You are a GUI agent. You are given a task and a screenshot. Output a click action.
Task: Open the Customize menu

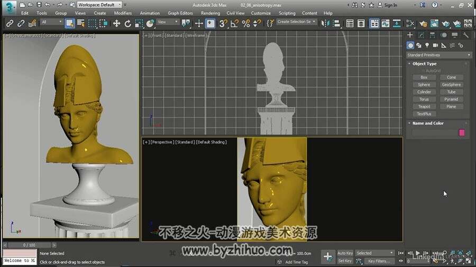[261, 13]
